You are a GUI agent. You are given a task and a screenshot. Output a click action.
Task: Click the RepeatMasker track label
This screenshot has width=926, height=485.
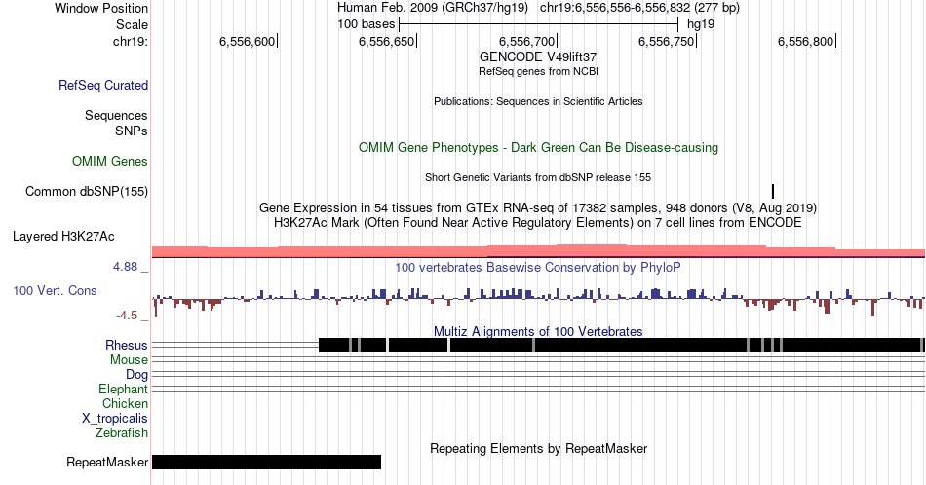pos(107,462)
